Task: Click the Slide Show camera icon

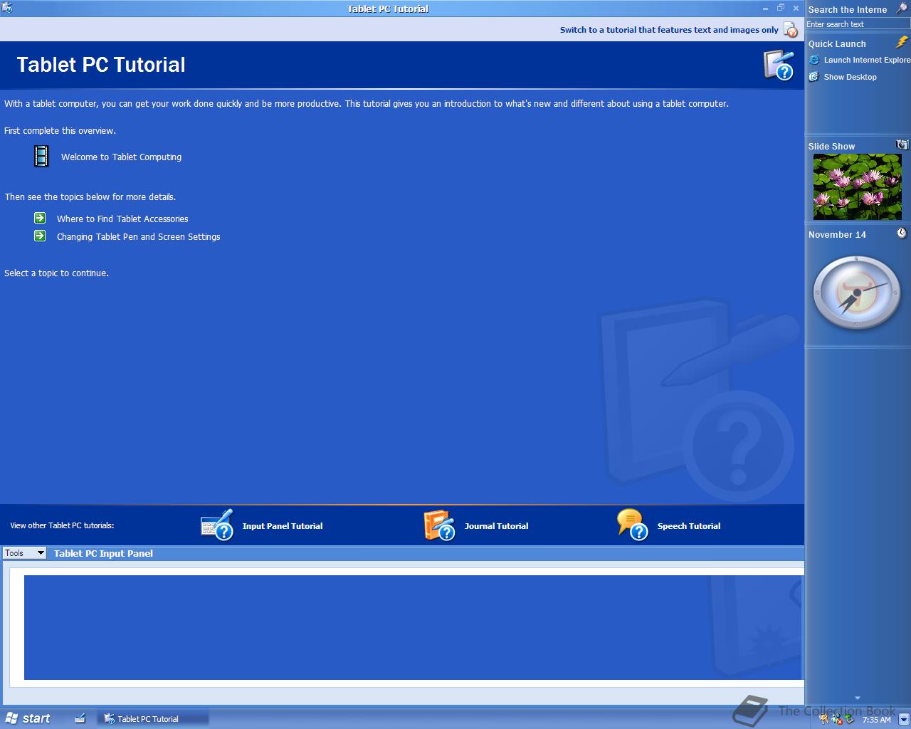Action: click(x=902, y=145)
